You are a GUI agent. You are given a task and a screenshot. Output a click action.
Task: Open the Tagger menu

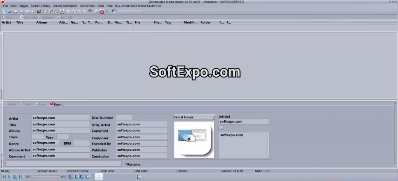tap(23, 6)
